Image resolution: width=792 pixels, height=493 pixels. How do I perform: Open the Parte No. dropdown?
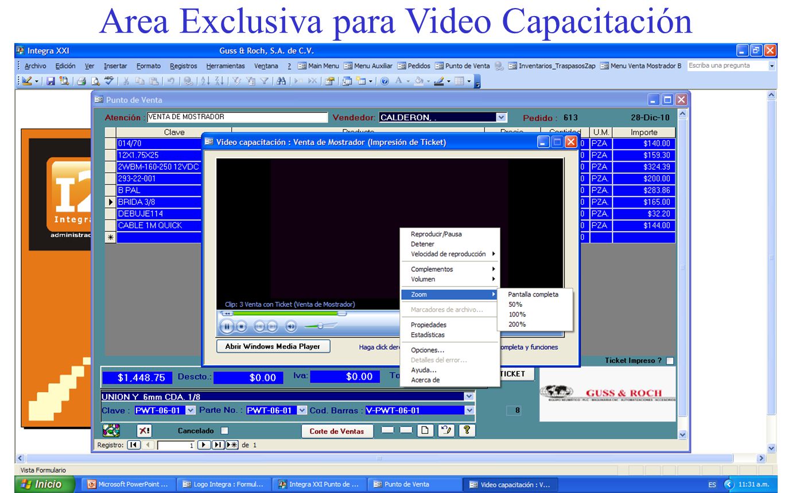point(302,410)
